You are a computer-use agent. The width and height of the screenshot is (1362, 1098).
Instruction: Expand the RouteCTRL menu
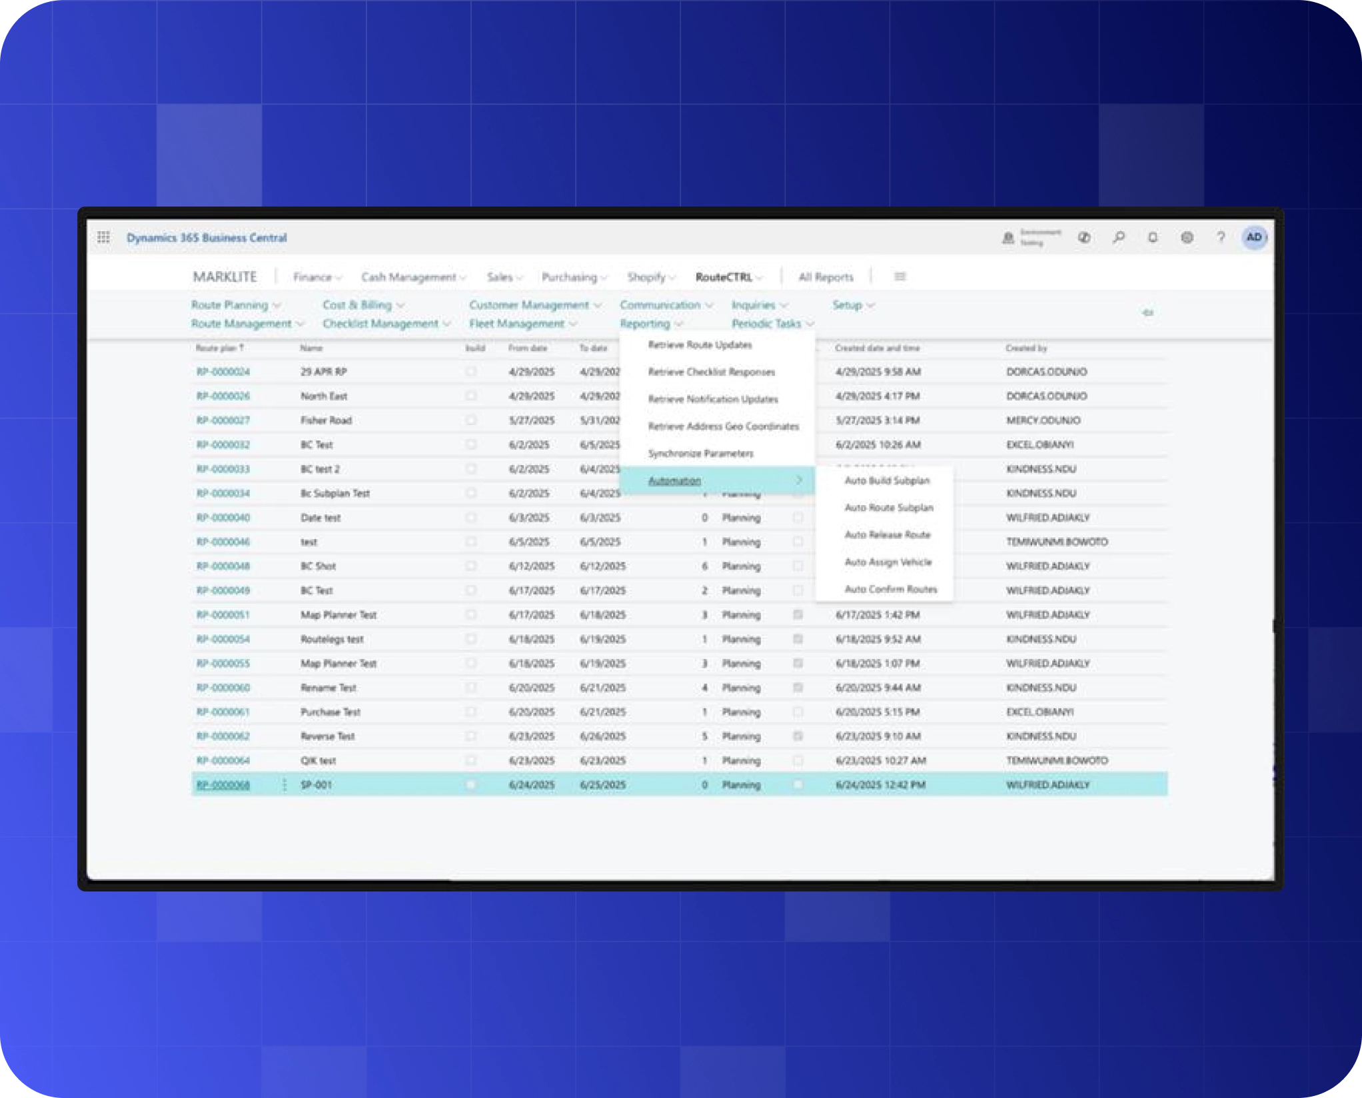[x=729, y=277]
